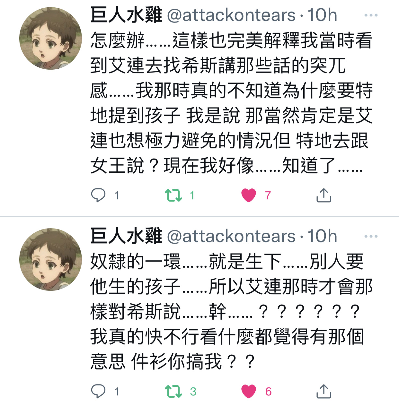Share the second tweet
Image resolution: width=399 pixels, height=406 pixels.
(x=324, y=391)
